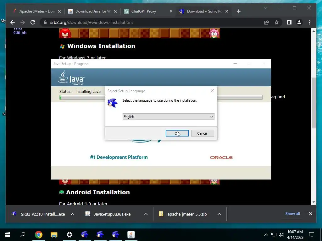Toggle the browser side panel

[289, 22]
